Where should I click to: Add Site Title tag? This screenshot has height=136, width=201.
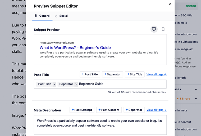coord(135,74)
